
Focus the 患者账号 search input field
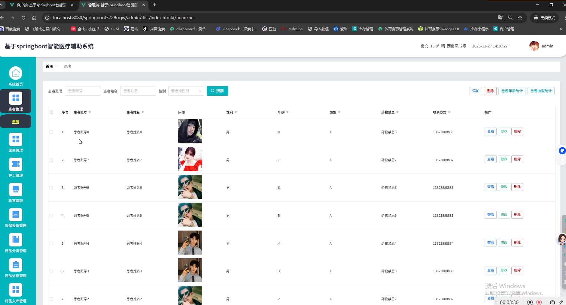click(x=83, y=91)
